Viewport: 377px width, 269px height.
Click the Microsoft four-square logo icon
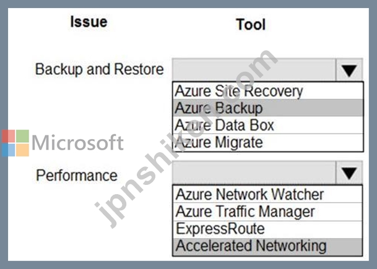coord(15,143)
